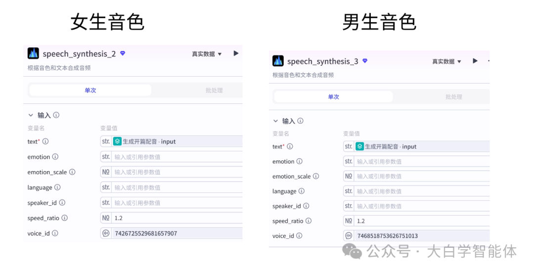
Task: Click voice_id field 7468518753626751013
Action: 422,236
